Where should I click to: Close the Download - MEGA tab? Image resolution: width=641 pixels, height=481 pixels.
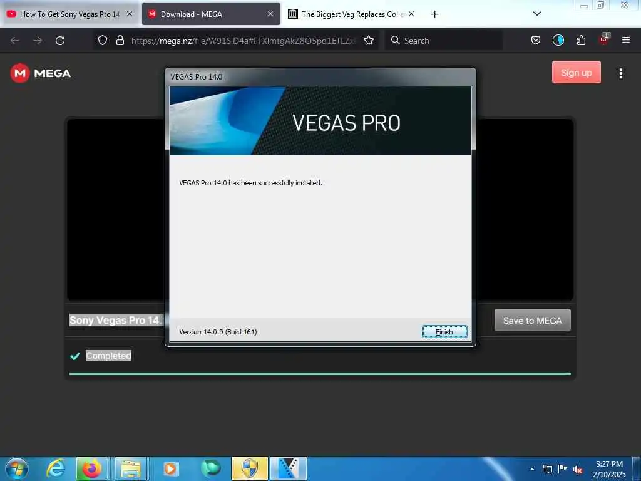coord(270,14)
